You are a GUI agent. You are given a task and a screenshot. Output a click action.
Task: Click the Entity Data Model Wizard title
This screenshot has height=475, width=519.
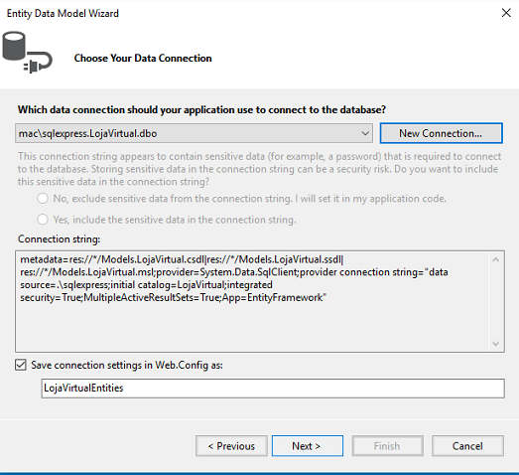tap(63, 13)
